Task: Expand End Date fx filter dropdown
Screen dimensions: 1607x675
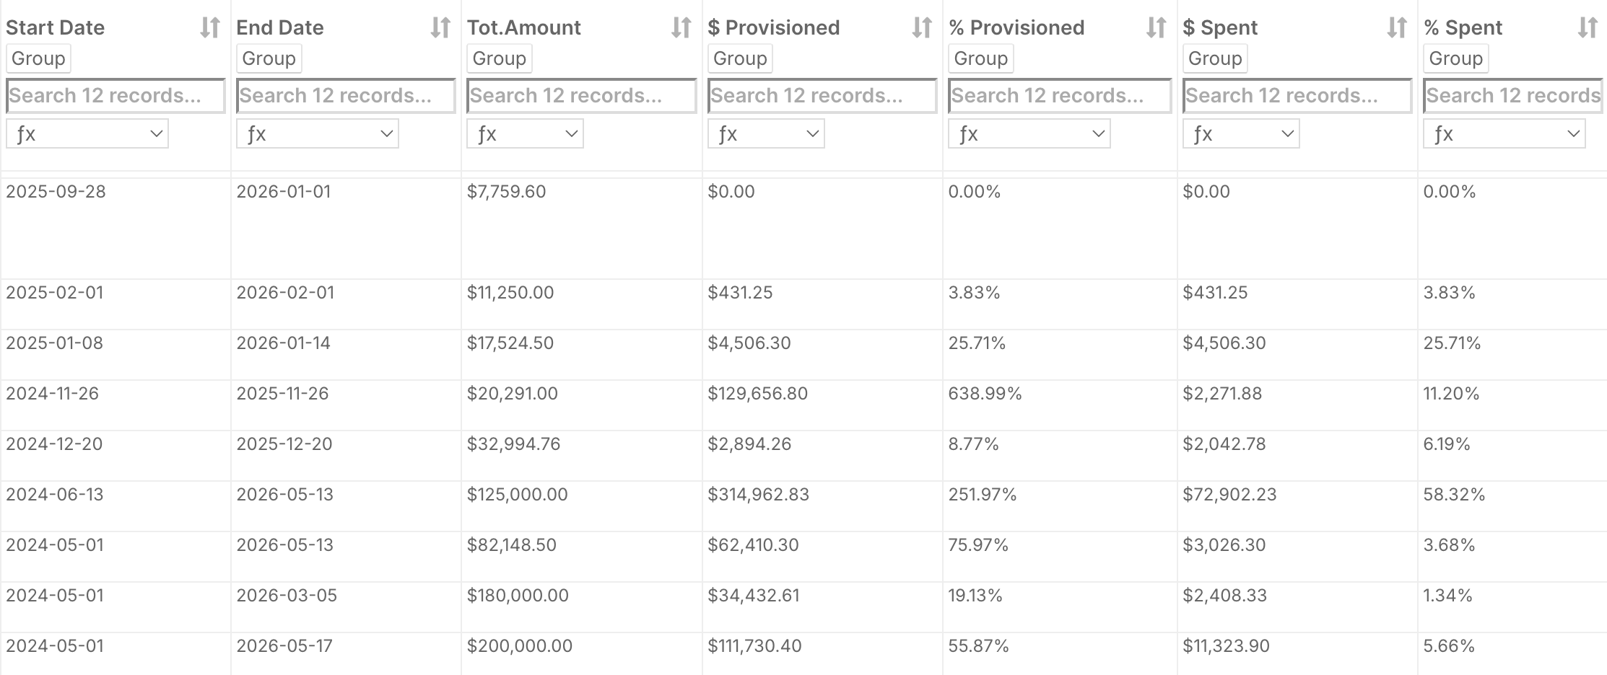Action: tap(318, 134)
